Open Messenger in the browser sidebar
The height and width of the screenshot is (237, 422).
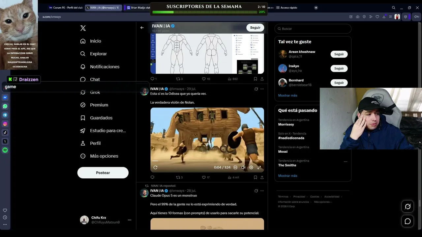[5, 97]
